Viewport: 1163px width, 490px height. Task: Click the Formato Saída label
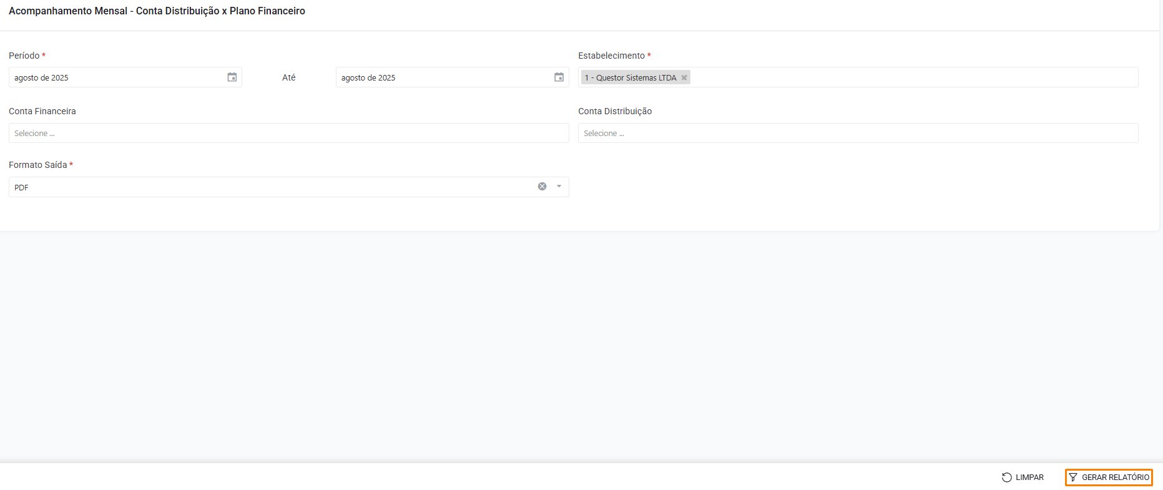tap(38, 165)
